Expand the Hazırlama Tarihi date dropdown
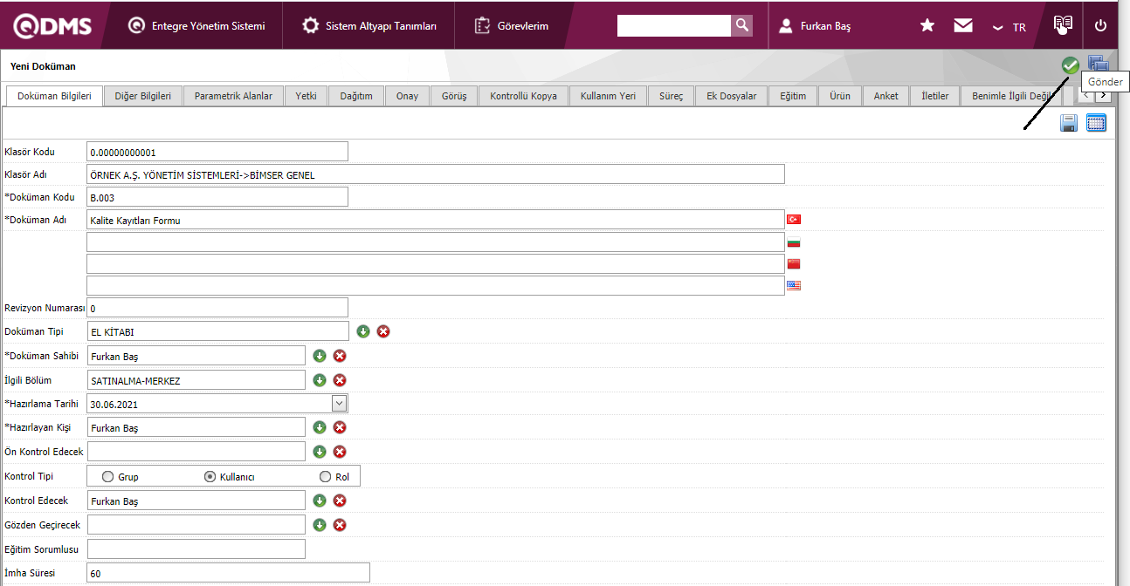Viewport: 1130px width, 586px height. coord(340,404)
